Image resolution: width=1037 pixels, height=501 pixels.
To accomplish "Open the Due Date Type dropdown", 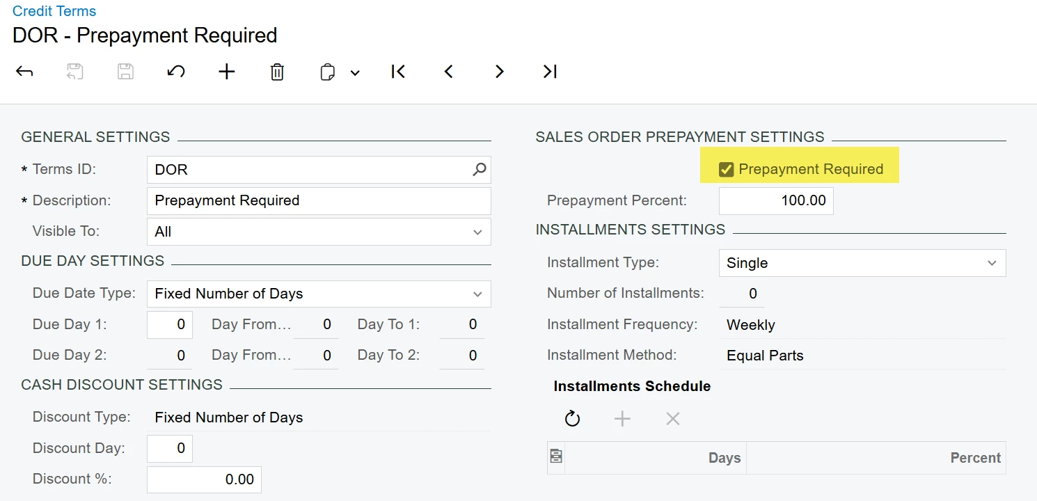I will (477, 294).
